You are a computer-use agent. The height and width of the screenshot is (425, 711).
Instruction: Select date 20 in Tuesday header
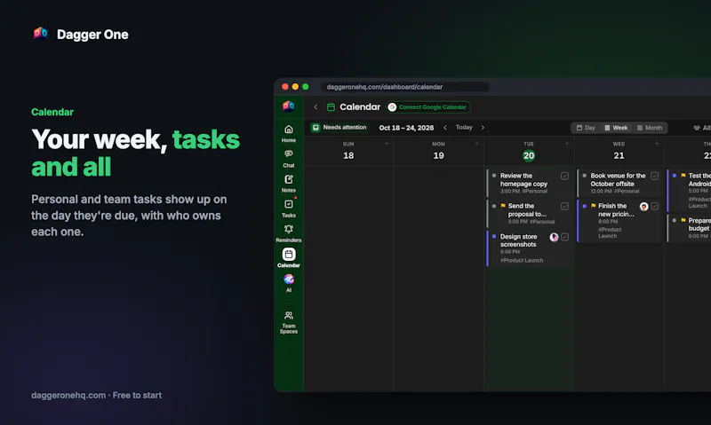tap(529, 155)
